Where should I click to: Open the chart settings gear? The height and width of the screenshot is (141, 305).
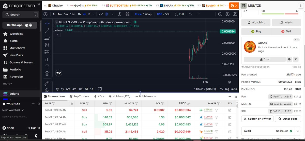[228, 14]
